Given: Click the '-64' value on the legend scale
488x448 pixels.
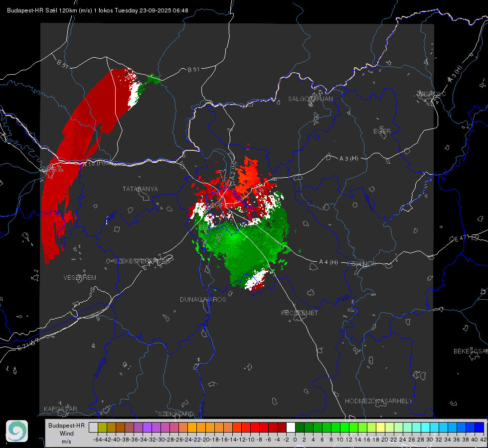Looking at the screenshot, I should [97, 440].
